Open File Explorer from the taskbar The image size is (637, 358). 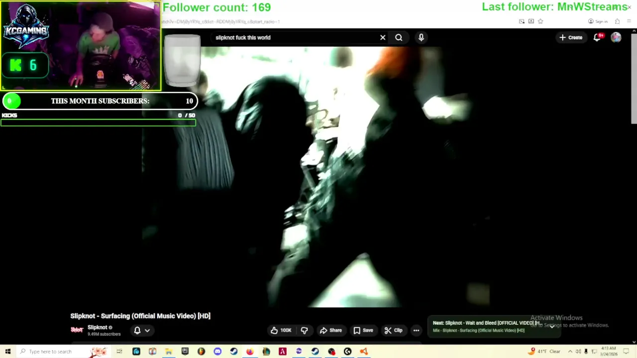click(x=169, y=352)
